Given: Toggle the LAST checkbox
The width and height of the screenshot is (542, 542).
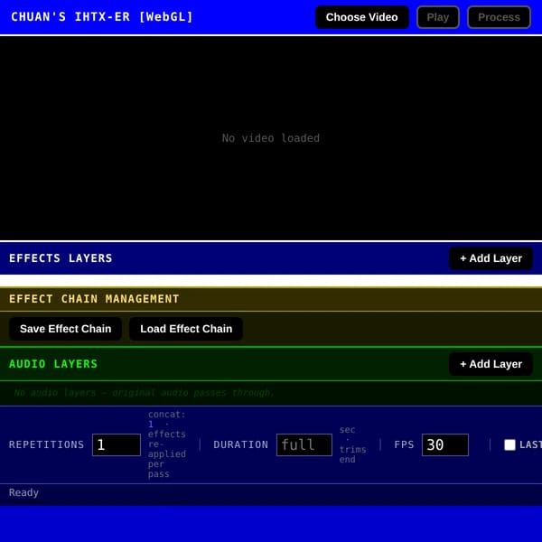Looking at the screenshot, I should 509,444.
